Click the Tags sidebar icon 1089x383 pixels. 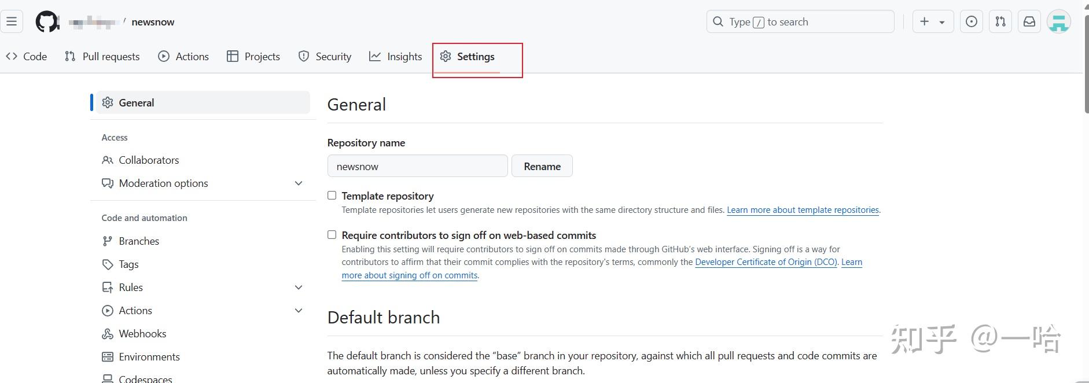(108, 264)
